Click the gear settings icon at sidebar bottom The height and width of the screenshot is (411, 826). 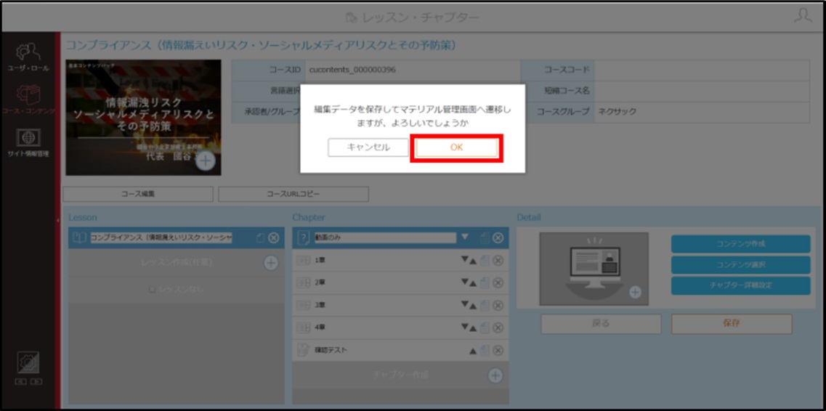(28, 362)
